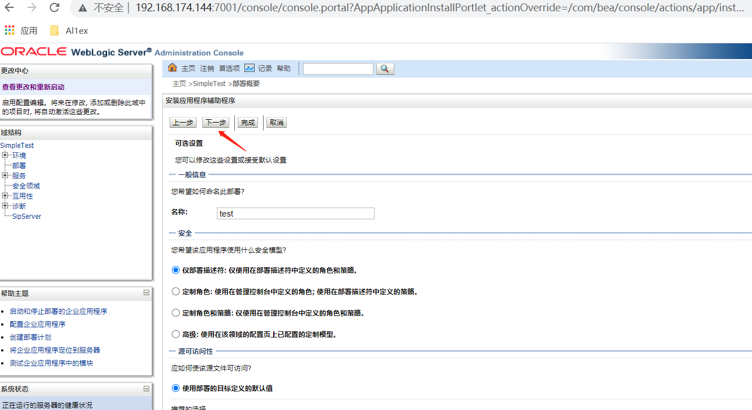Click 主页 in the breadcrumb
The width and height of the screenshot is (752, 410).
coord(179,84)
